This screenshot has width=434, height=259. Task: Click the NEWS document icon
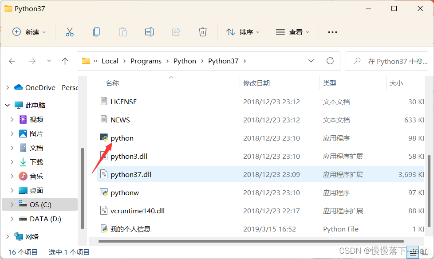click(104, 120)
